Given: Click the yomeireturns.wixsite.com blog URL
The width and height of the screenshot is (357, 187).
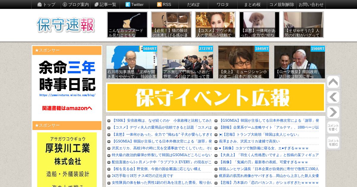Looking at the screenshot, I should [67, 95].
